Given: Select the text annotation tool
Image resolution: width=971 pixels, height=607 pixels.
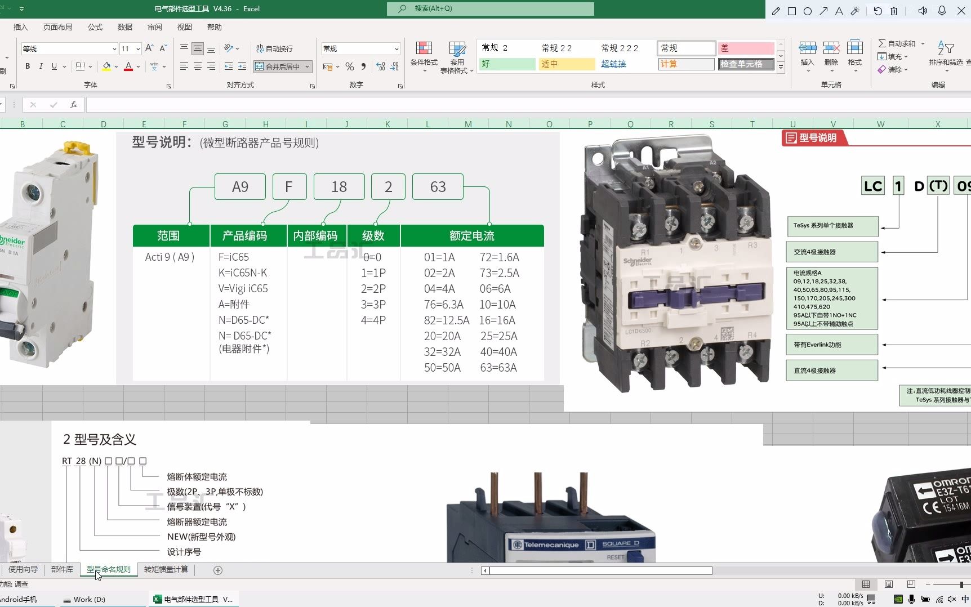Looking at the screenshot, I should coord(839,11).
